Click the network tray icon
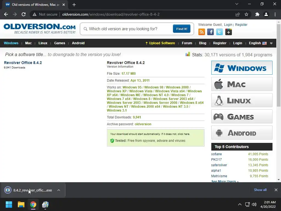This screenshot has height=211, width=281. (248, 204)
